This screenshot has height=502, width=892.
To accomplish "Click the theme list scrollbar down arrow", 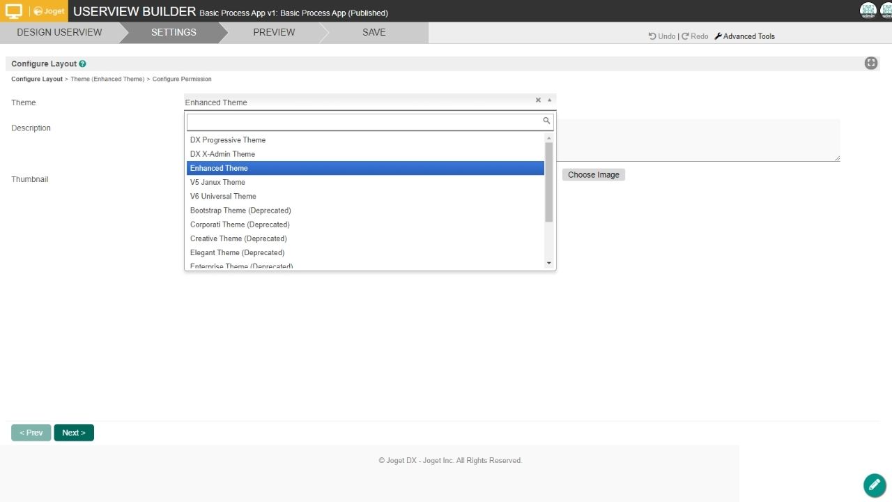I will coord(549,263).
